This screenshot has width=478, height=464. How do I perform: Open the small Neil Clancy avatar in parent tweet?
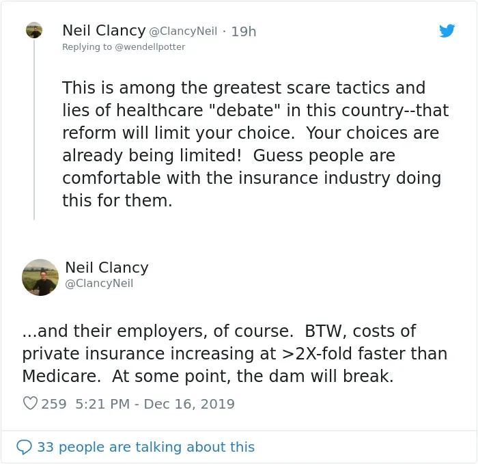tap(34, 30)
